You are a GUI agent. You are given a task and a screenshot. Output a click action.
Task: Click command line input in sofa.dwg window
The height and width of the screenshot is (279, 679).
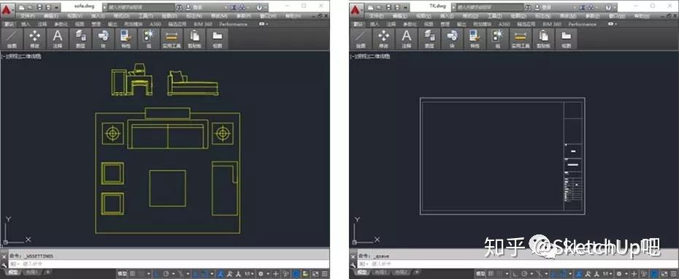[169, 264]
